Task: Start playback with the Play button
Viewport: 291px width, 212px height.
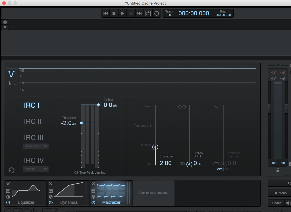Action: coord(122,13)
